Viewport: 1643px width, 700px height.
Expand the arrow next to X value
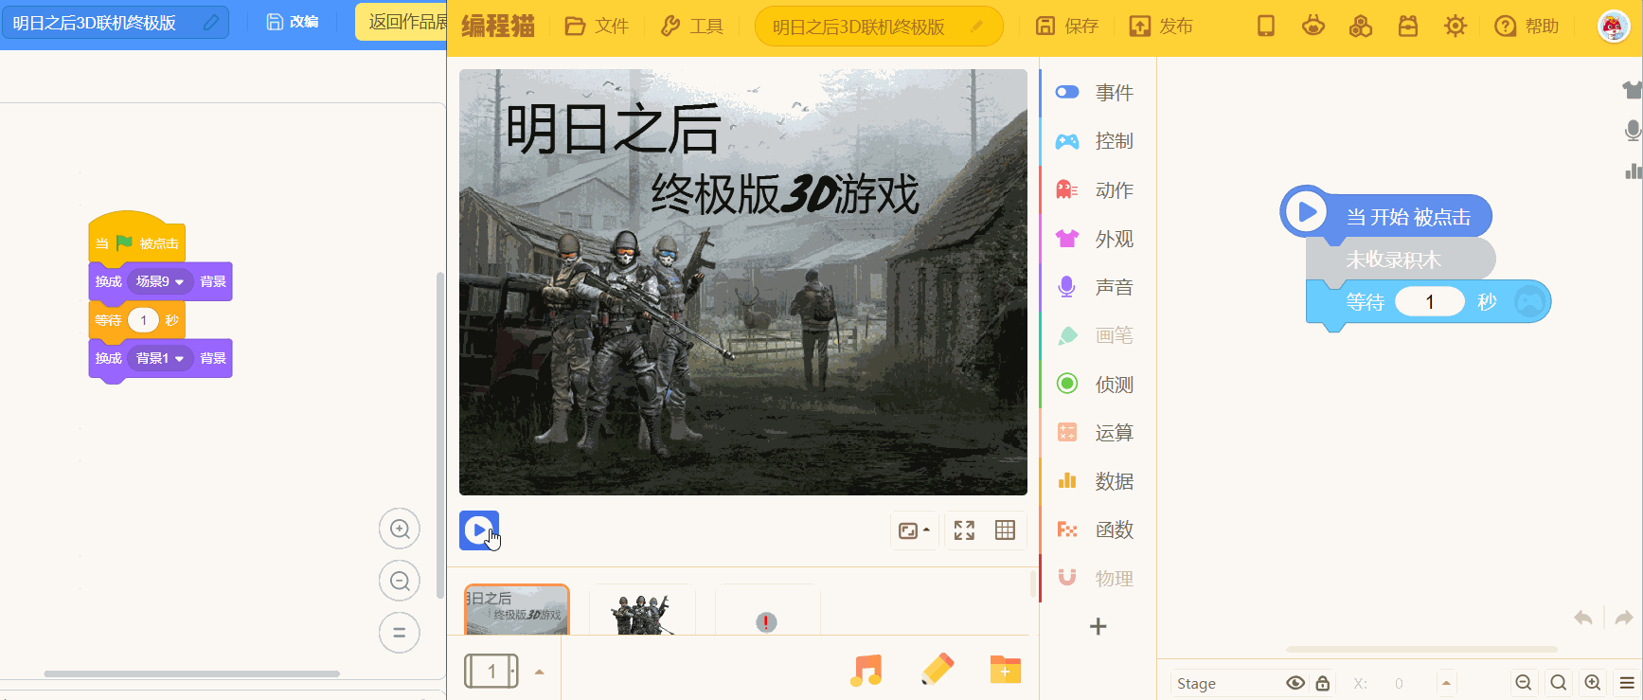coord(1446,683)
